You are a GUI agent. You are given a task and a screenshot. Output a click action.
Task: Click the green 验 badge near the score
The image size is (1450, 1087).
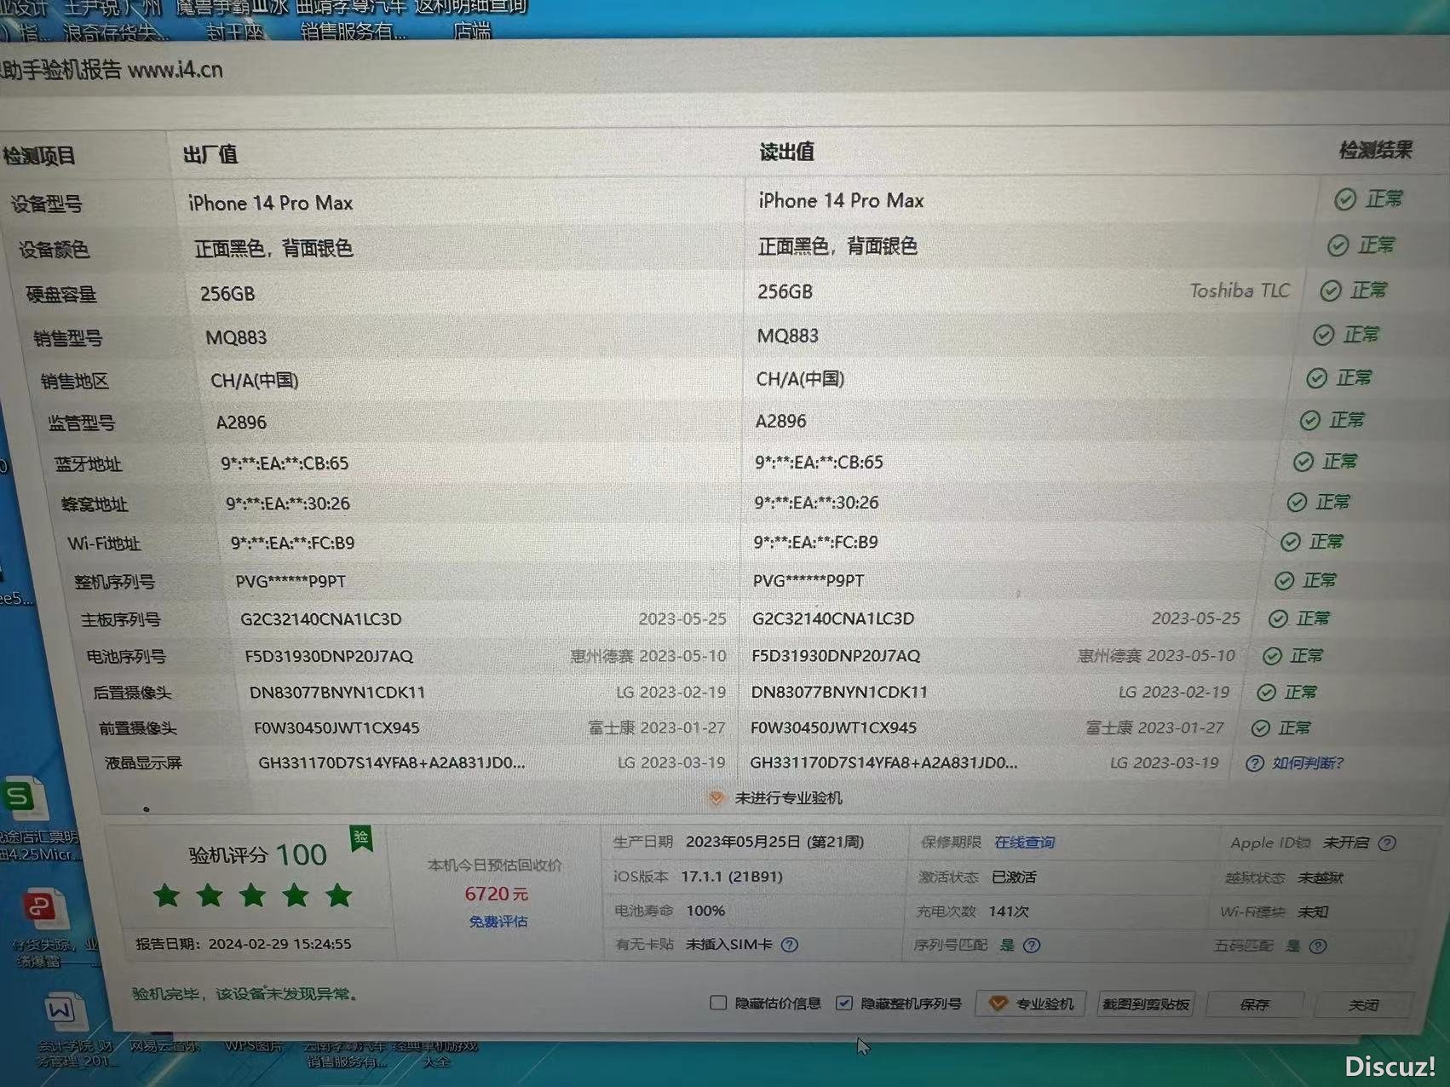[361, 839]
